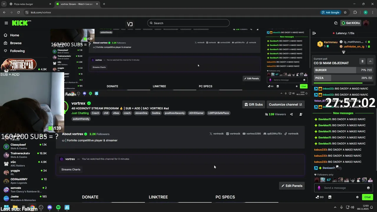The image size is (377, 212).
Task: Open chat settings gear
Action: [x=357, y=197]
